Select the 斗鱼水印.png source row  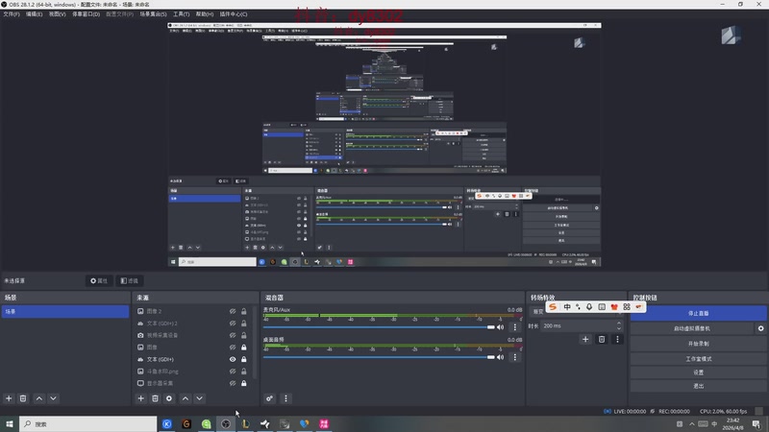193,372
